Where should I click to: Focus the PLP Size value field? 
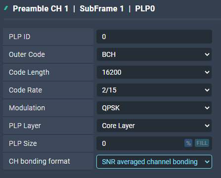tap(140, 143)
